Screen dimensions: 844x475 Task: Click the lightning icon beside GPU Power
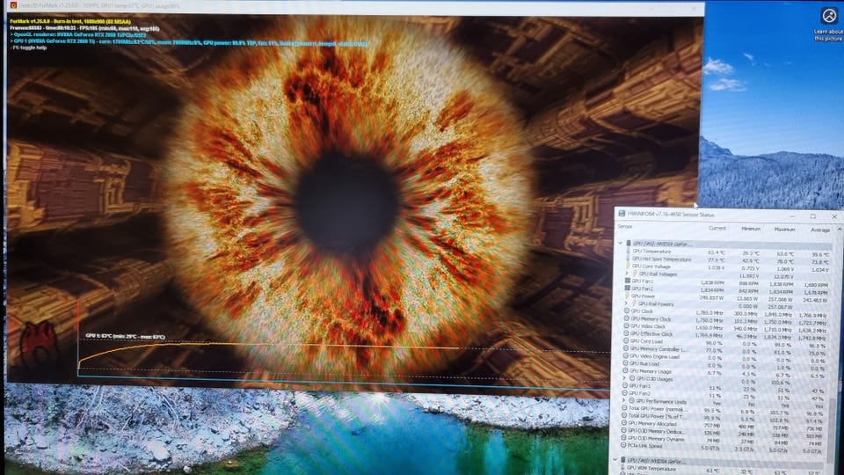(x=627, y=296)
